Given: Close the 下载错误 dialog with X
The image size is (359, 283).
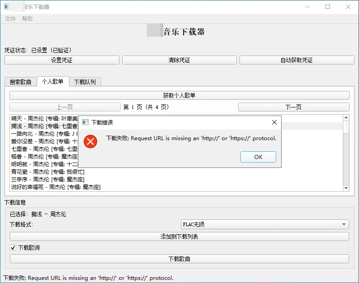Looking at the screenshot, I should pyautogui.click(x=274, y=122).
